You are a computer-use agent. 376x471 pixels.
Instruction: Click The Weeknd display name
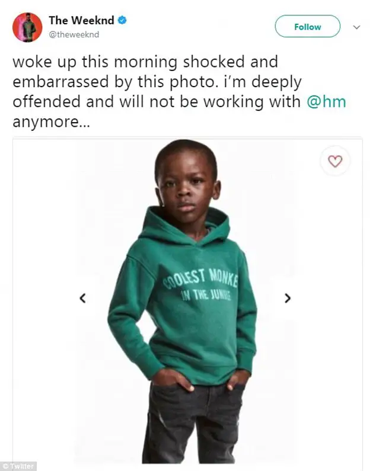click(81, 20)
